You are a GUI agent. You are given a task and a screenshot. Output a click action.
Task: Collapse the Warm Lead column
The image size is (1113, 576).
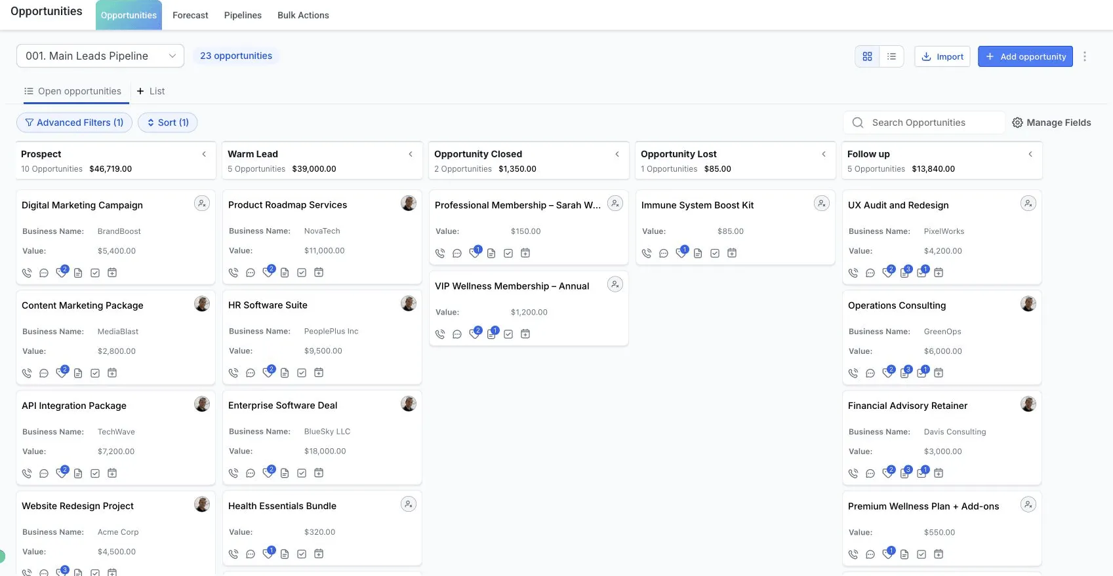click(x=411, y=154)
